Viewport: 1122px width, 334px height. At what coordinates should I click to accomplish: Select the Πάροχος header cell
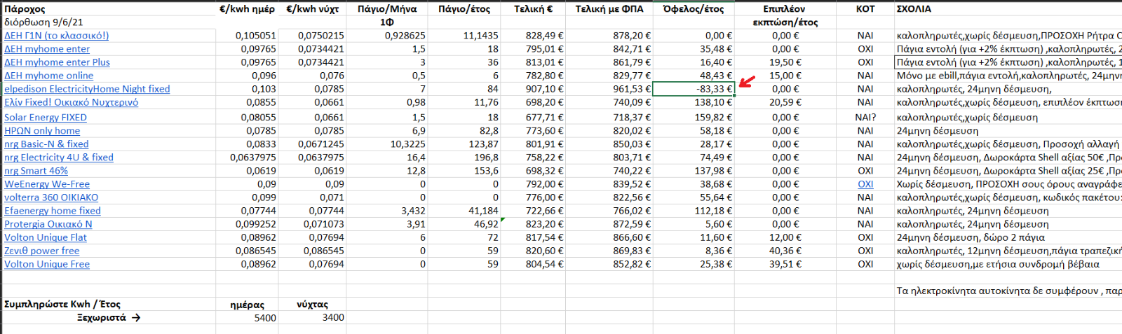tap(109, 9)
